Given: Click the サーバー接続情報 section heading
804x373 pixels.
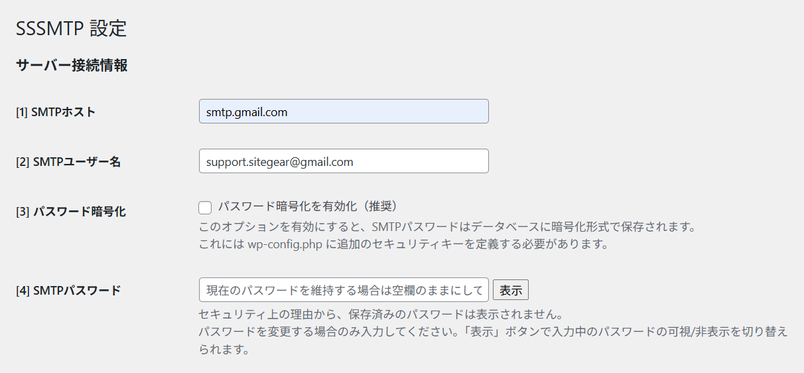Looking at the screenshot, I should [72, 66].
